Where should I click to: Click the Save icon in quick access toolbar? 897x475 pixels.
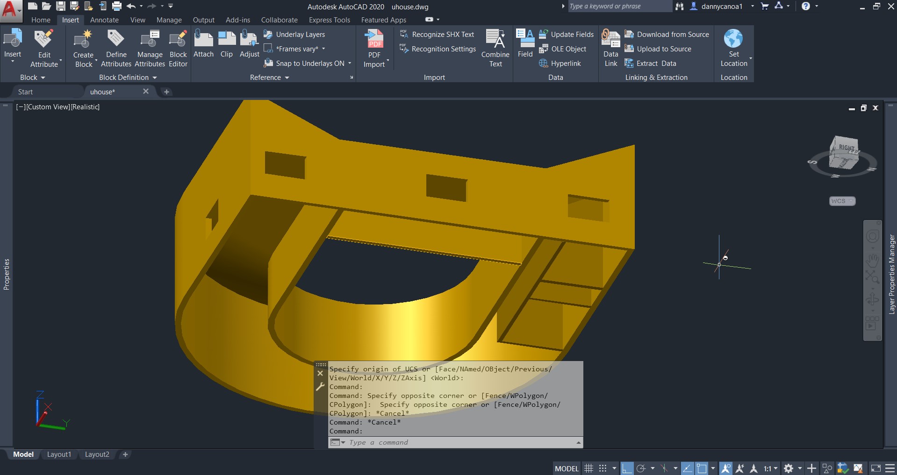(61, 6)
